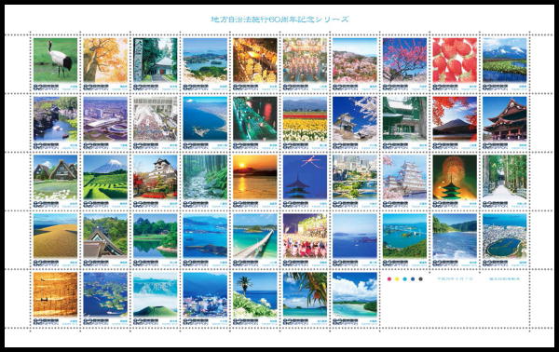Click the thatched gassho houses stamp
This screenshot has width=559, height=352.
tap(55, 181)
